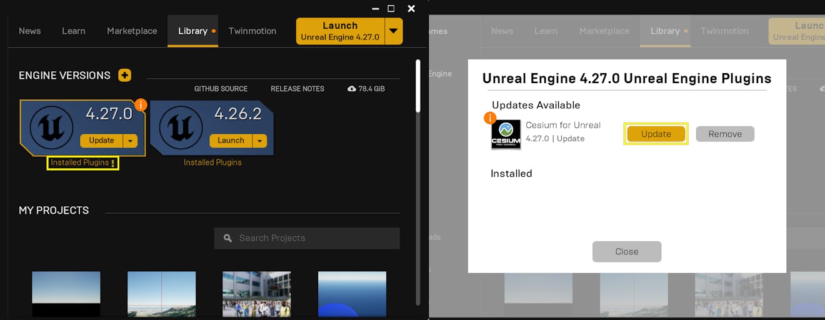Click the library vertical scrollbar

coord(417,86)
